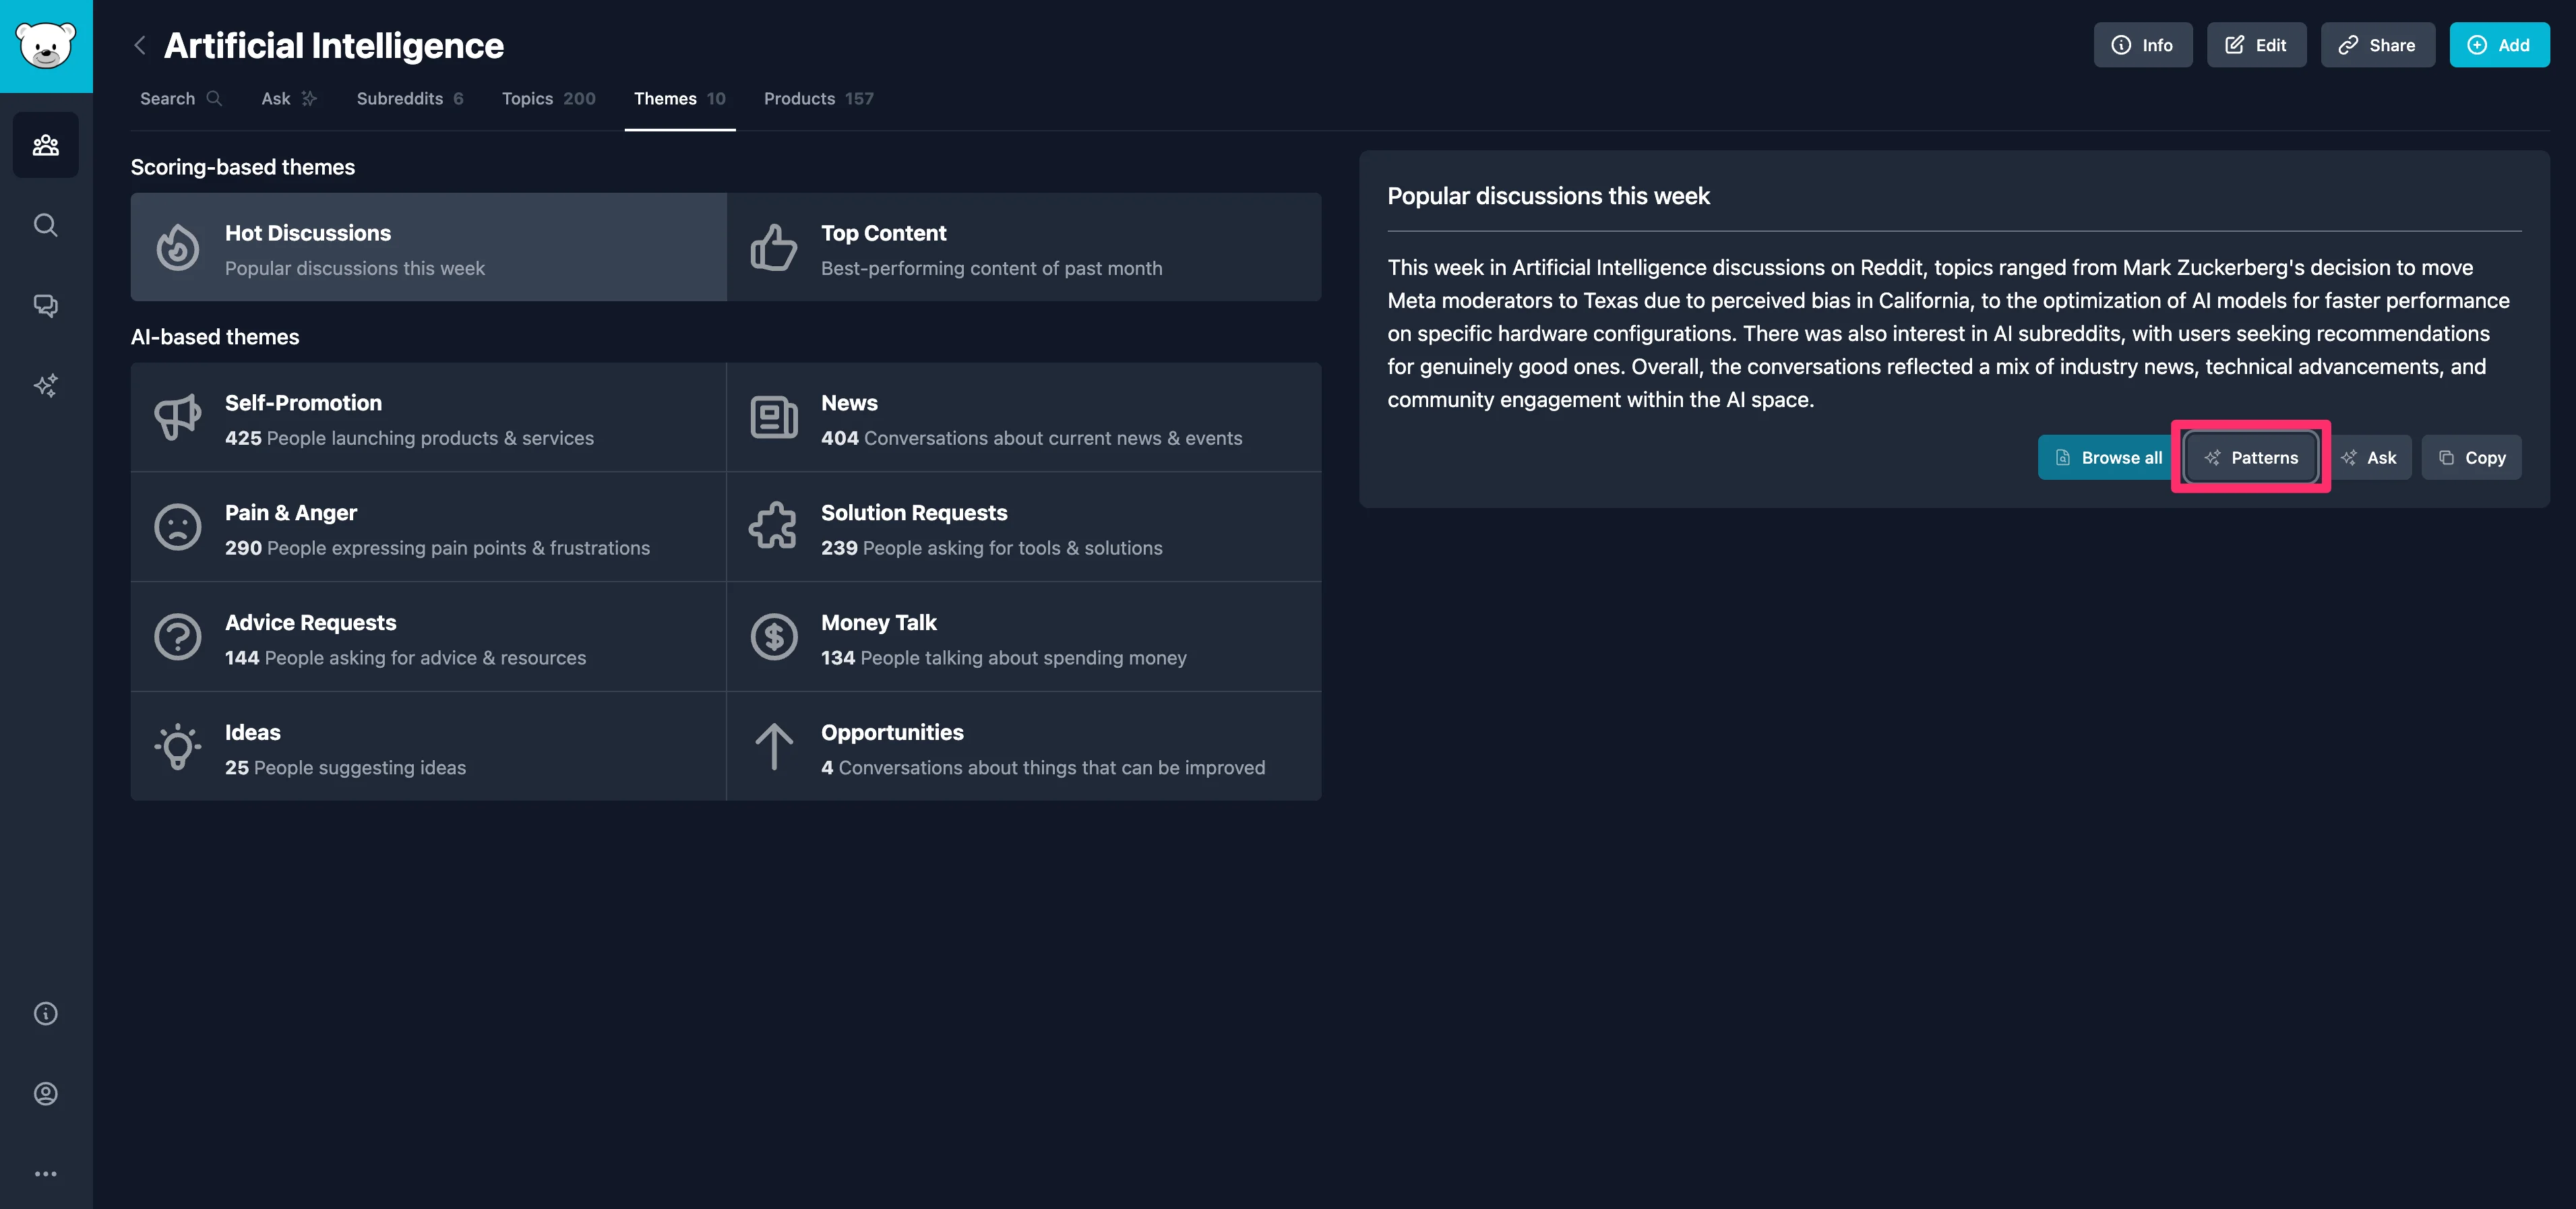The height and width of the screenshot is (1209, 2576).
Task: Select the Top Content theme card
Action: 1023,248
